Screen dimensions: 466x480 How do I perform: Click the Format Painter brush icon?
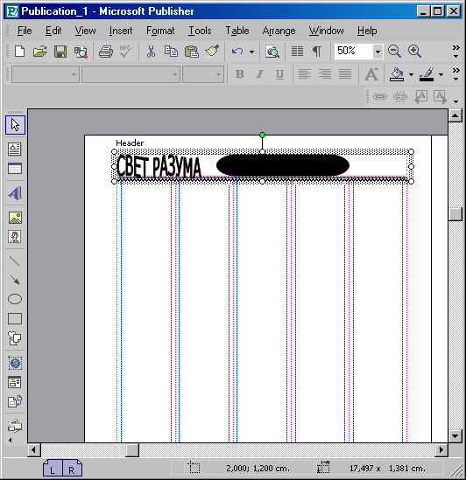point(212,51)
